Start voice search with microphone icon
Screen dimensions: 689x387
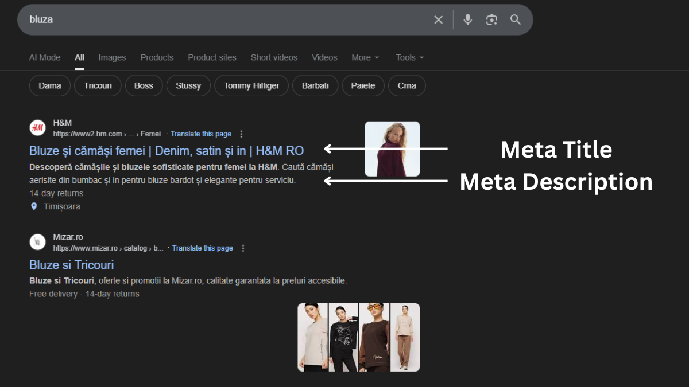pos(468,20)
